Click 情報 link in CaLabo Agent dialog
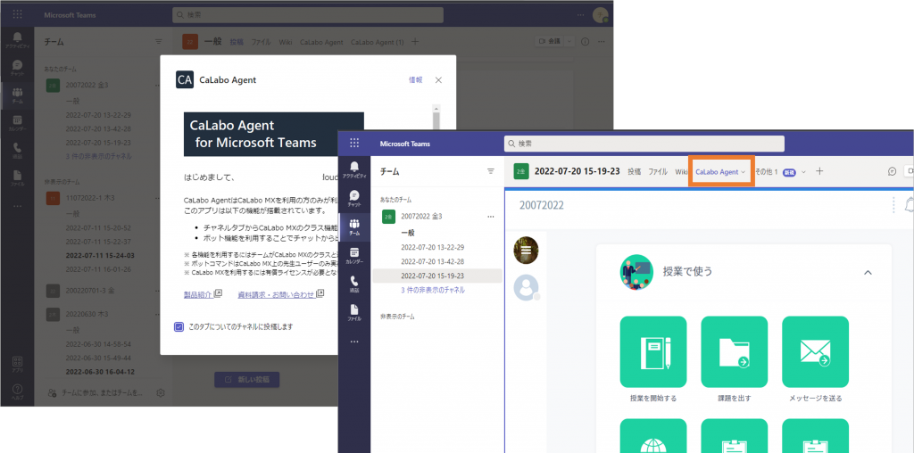914x453 pixels. tap(416, 79)
